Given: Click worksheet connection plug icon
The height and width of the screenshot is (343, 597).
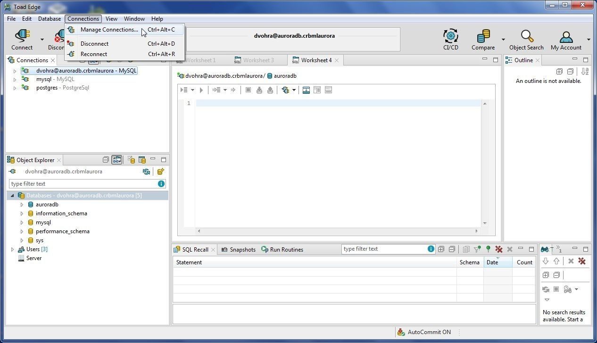Looking at the screenshot, I should point(285,90).
